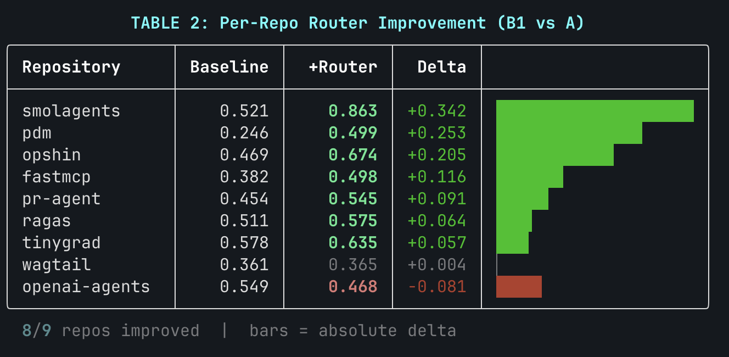Click router value 0.635 for tinygrad
The width and height of the screenshot is (729, 357).
353,243
